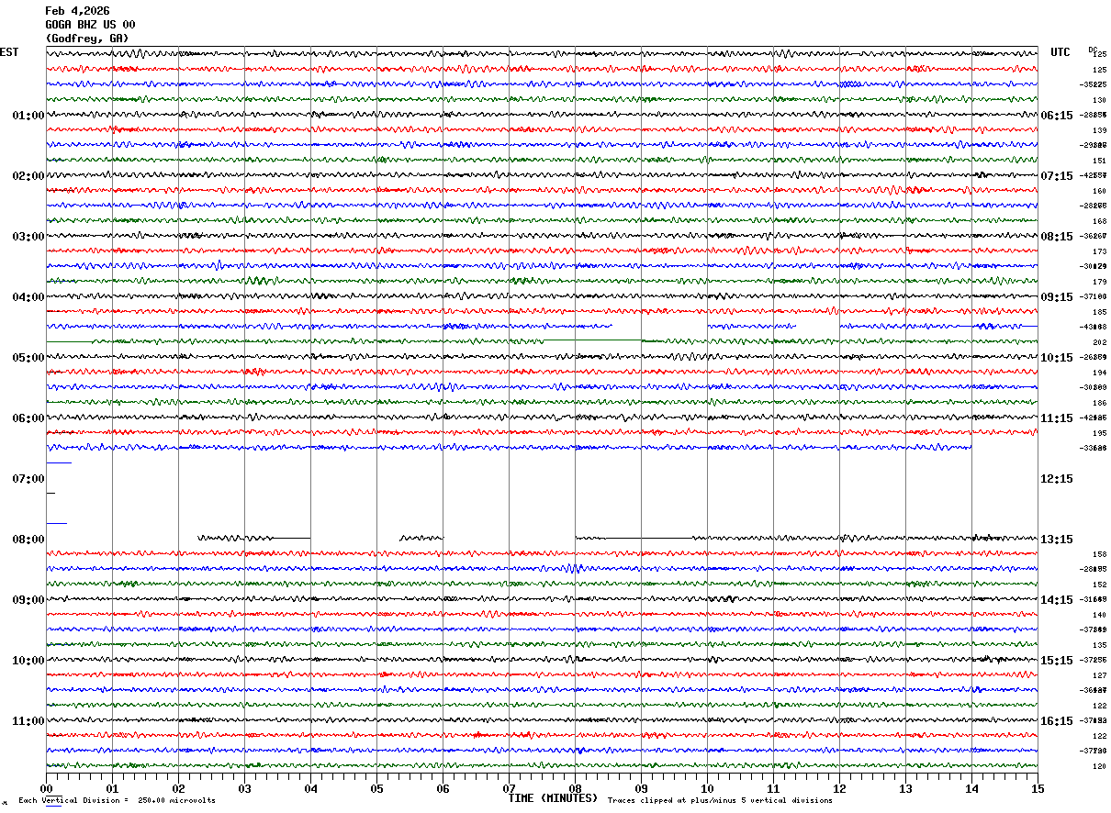Click the 15:15 UTC row label
Viewport: 1111px width, 813px height.
click(1057, 661)
